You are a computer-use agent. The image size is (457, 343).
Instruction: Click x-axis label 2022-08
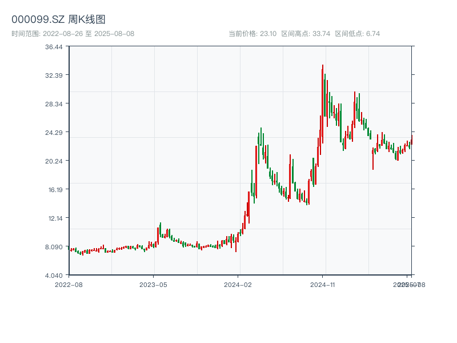69,285
